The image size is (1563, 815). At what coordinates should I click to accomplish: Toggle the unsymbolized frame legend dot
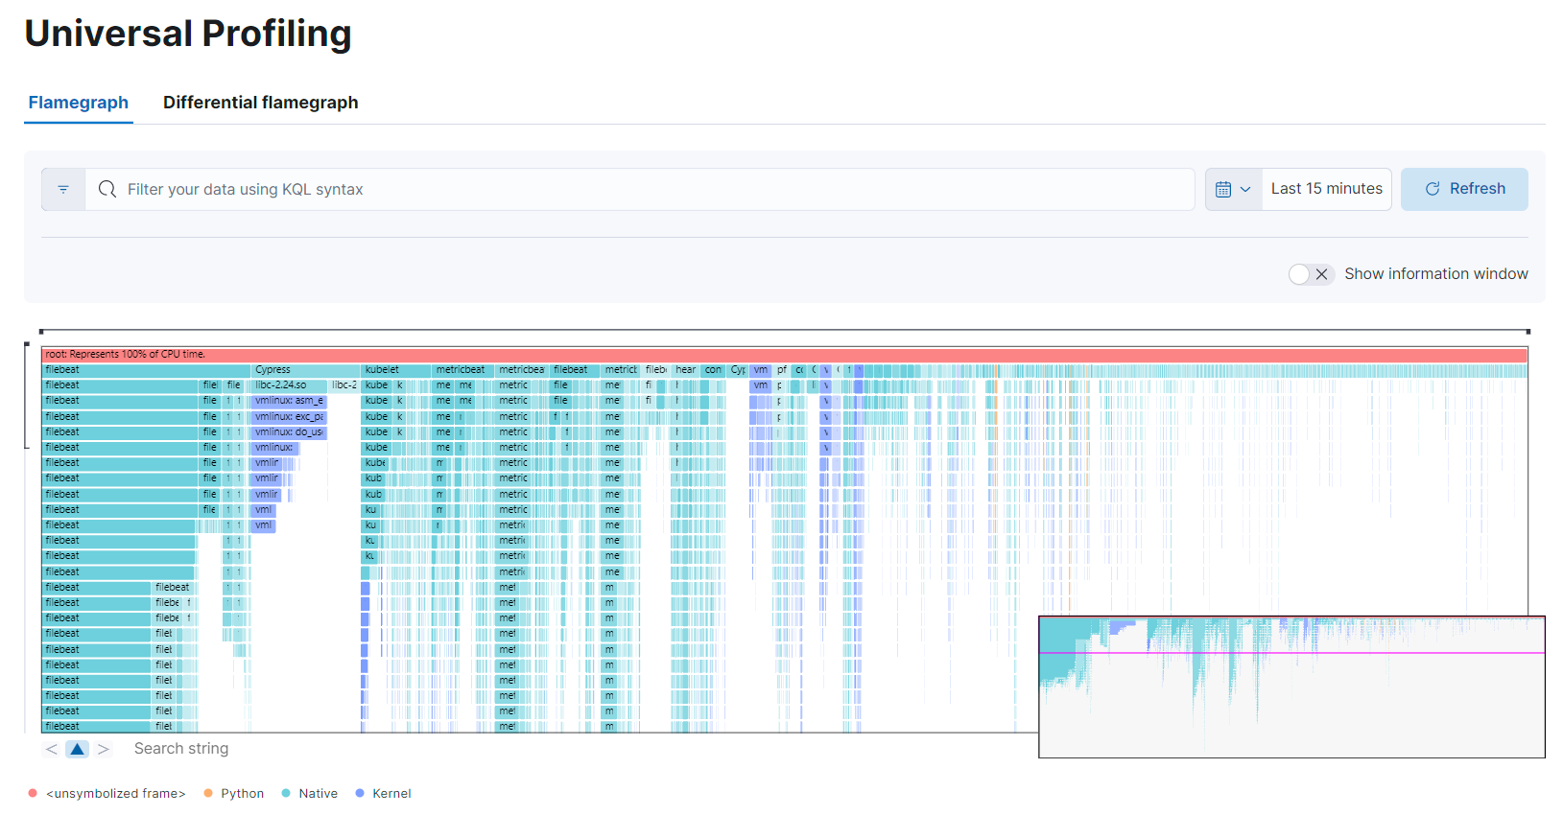[33, 793]
